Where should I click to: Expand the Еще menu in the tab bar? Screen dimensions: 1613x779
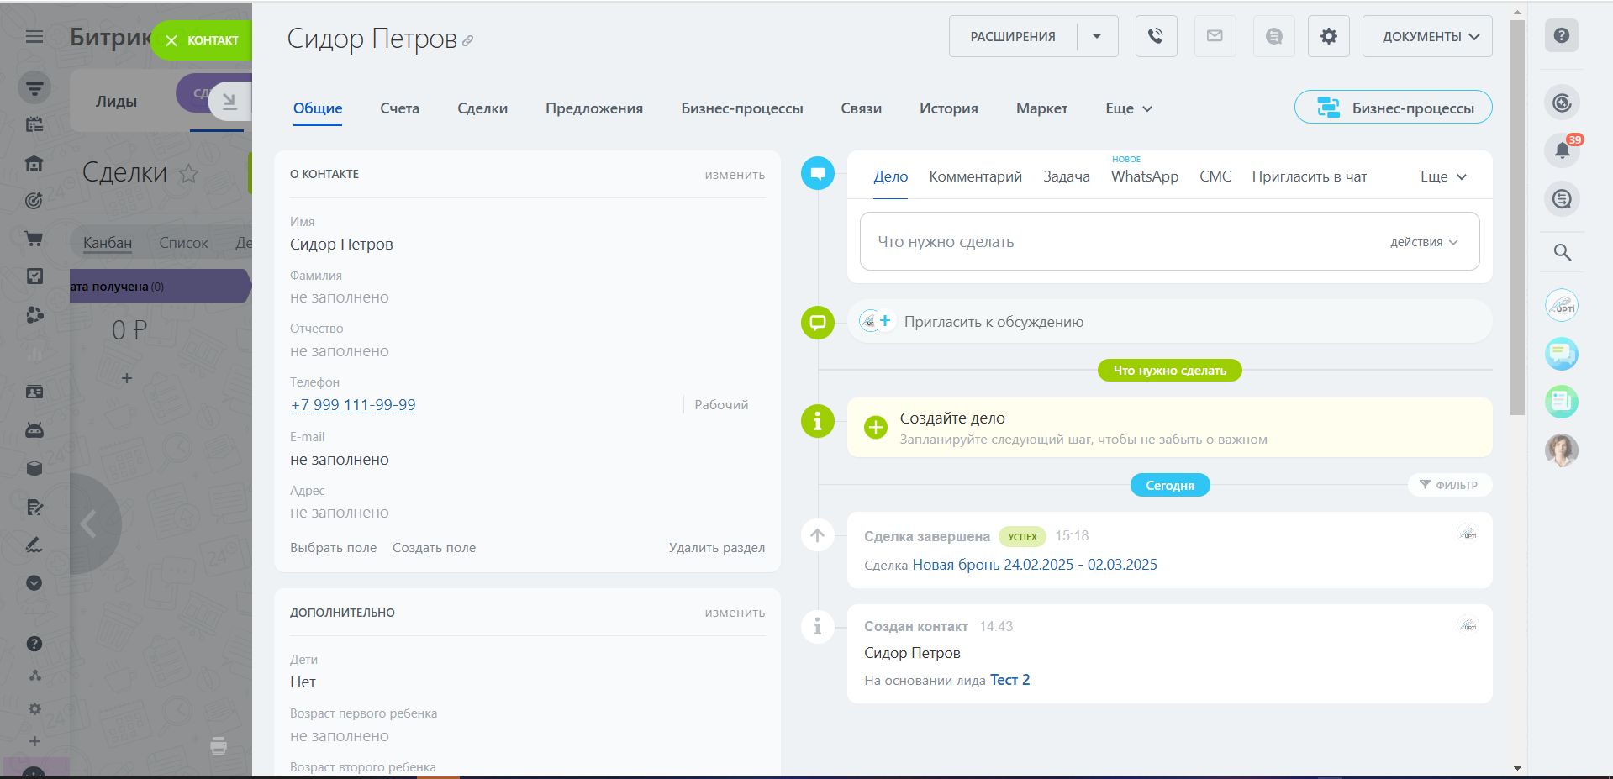[1128, 108]
